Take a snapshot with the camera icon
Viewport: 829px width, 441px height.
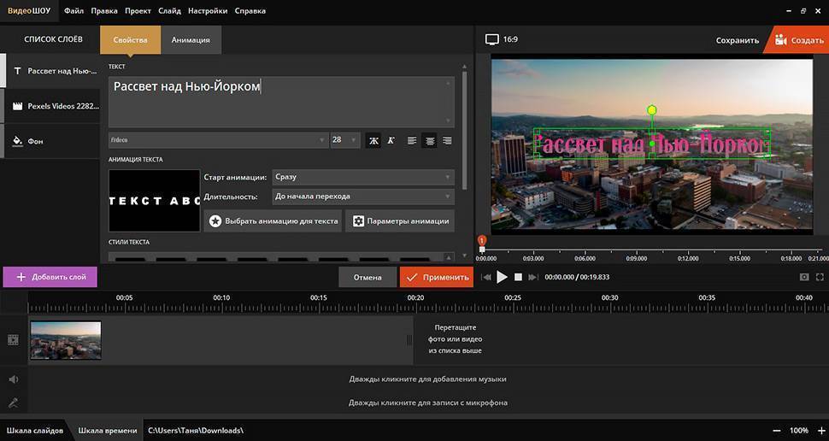click(x=804, y=277)
